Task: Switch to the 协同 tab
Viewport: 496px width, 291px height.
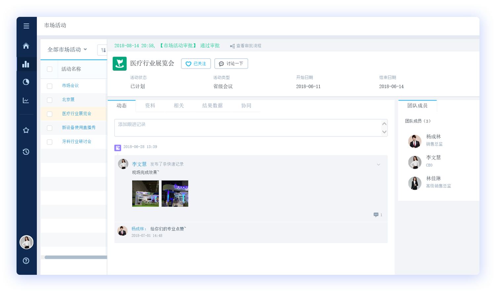Action: point(246,105)
